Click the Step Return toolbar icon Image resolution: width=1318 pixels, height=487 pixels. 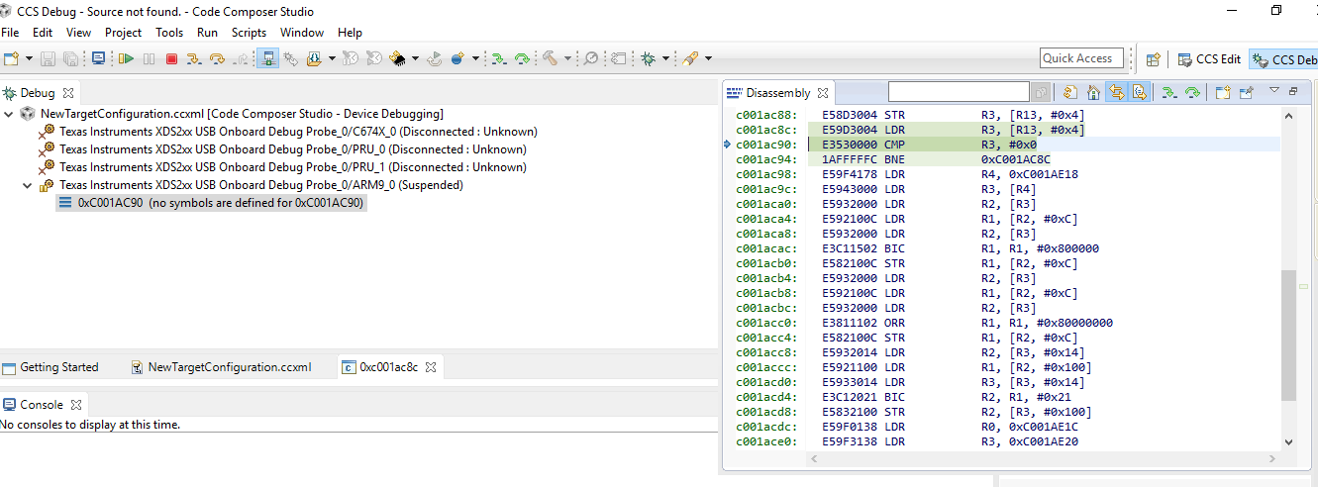click(241, 58)
